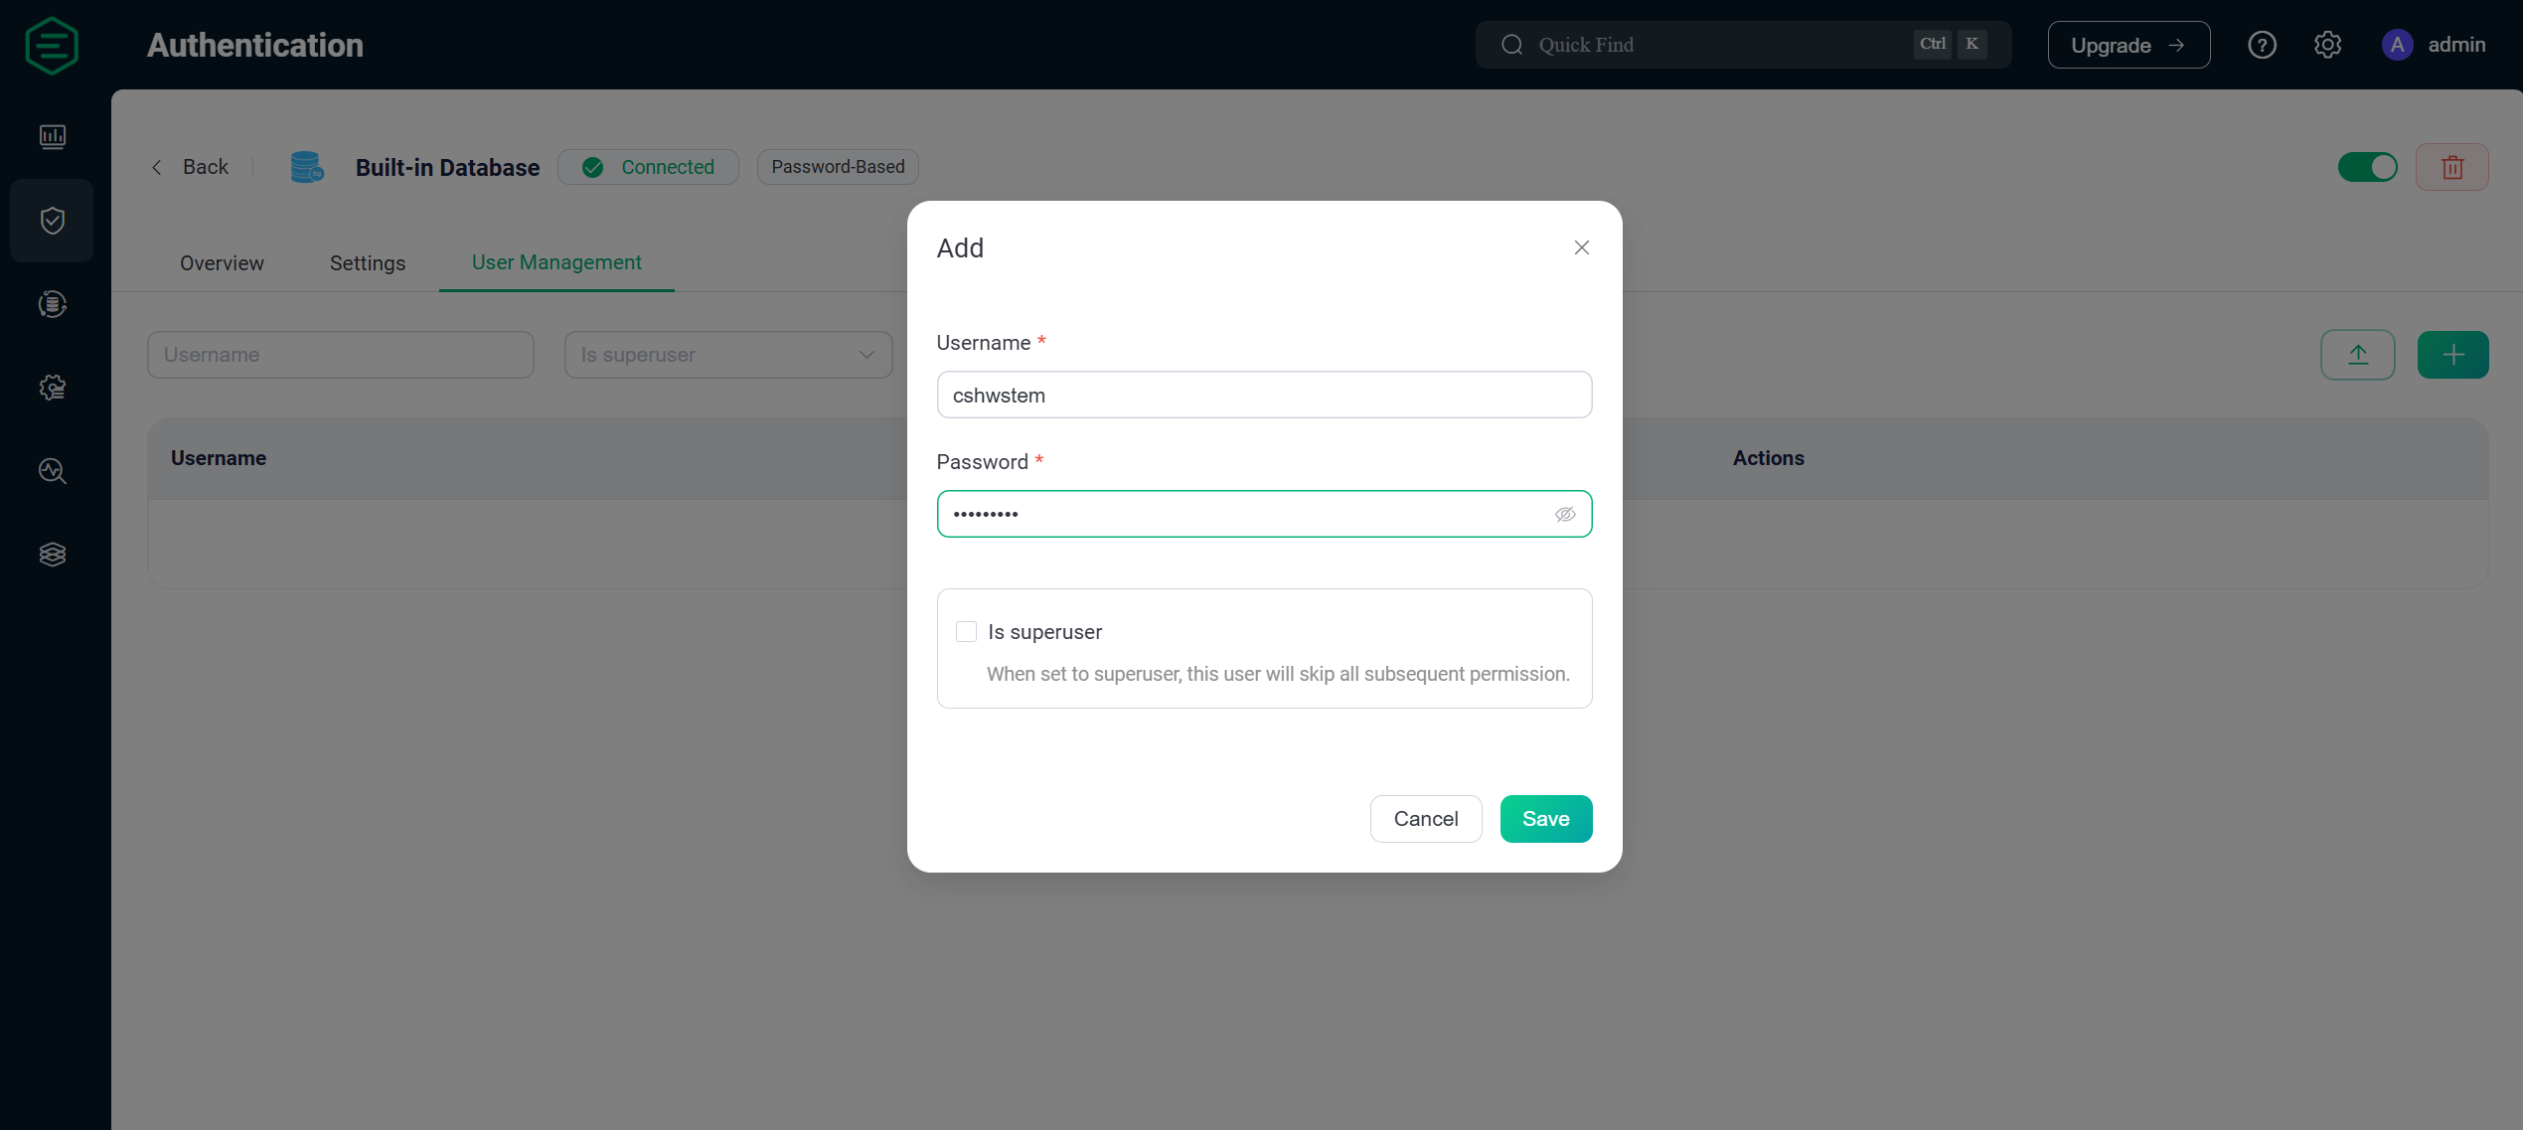
Task: Save the new user
Action: pyautogui.click(x=1546, y=819)
